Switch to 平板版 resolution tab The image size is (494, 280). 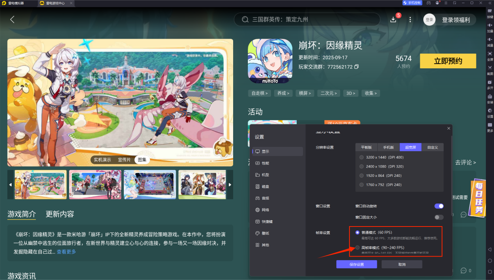[367, 147]
